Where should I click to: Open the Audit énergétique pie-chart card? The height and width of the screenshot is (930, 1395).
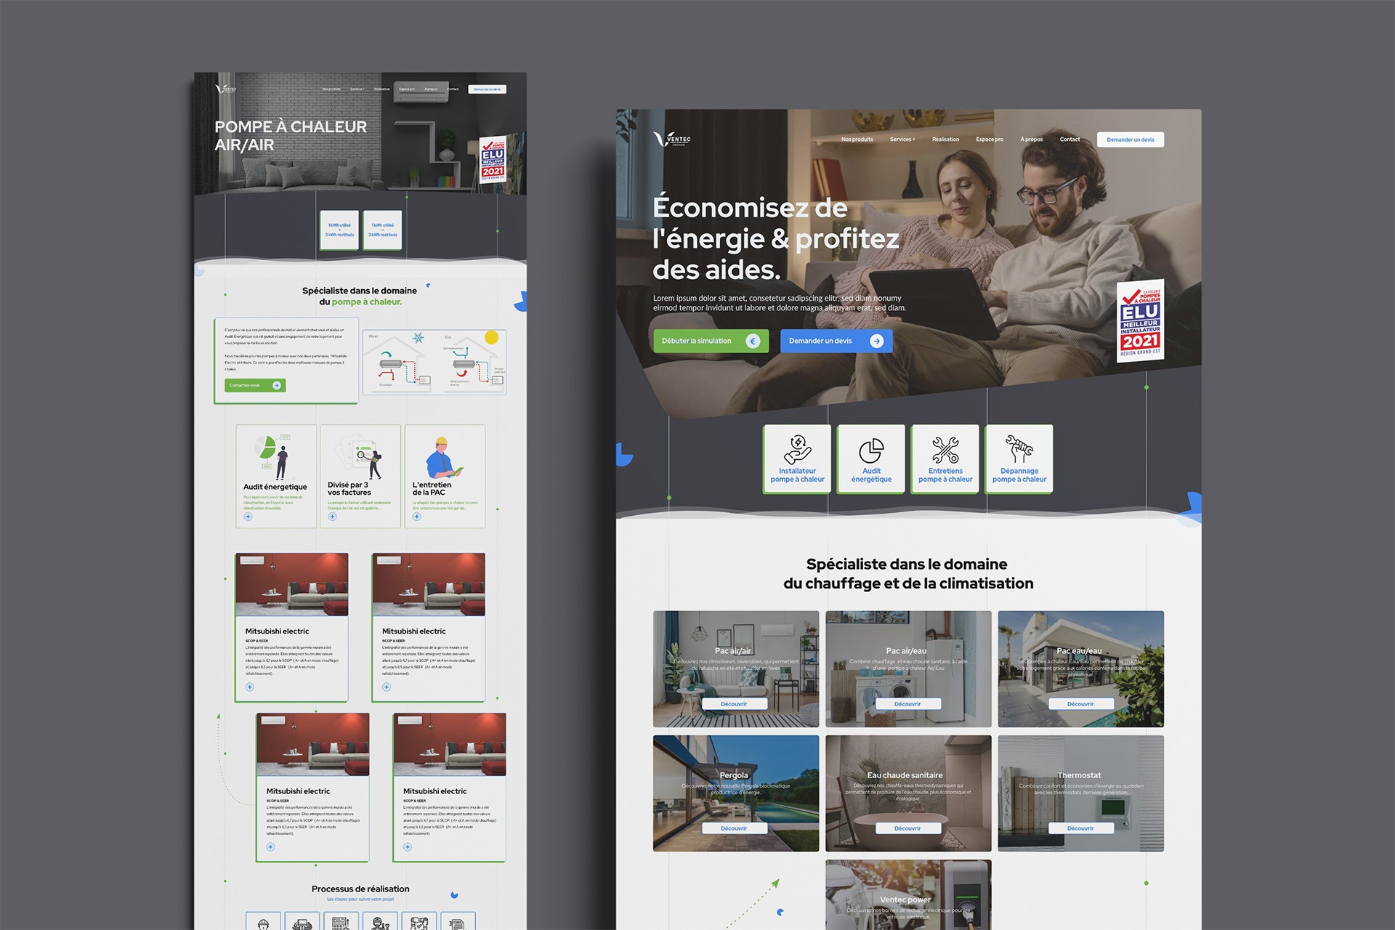pos(871,459)
